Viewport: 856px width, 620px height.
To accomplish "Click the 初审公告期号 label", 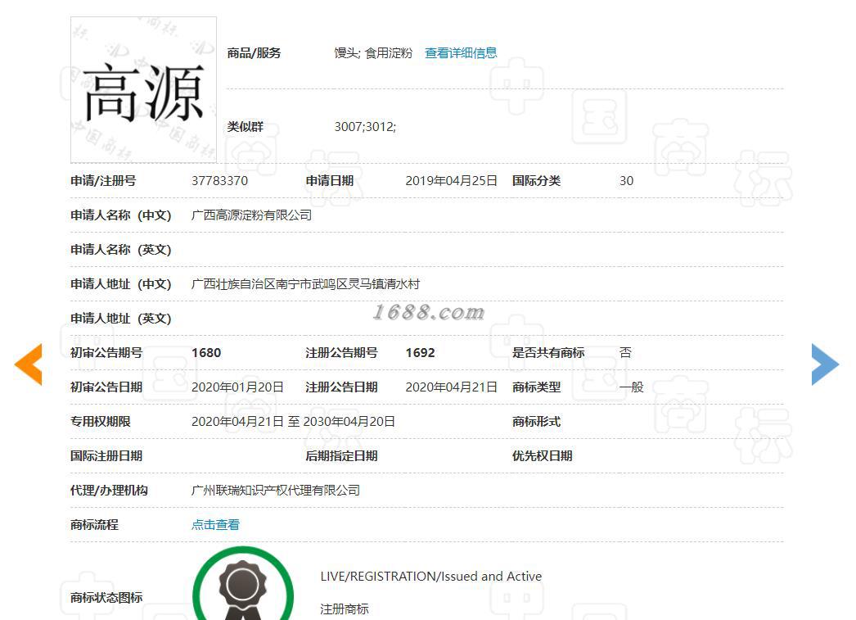I will coord(106,353).
